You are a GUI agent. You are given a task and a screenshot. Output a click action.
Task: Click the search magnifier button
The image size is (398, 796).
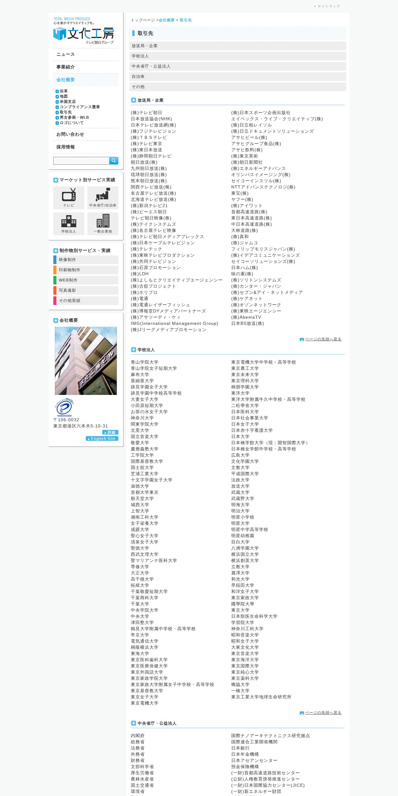pyautogui.click(x=113, y=161)
